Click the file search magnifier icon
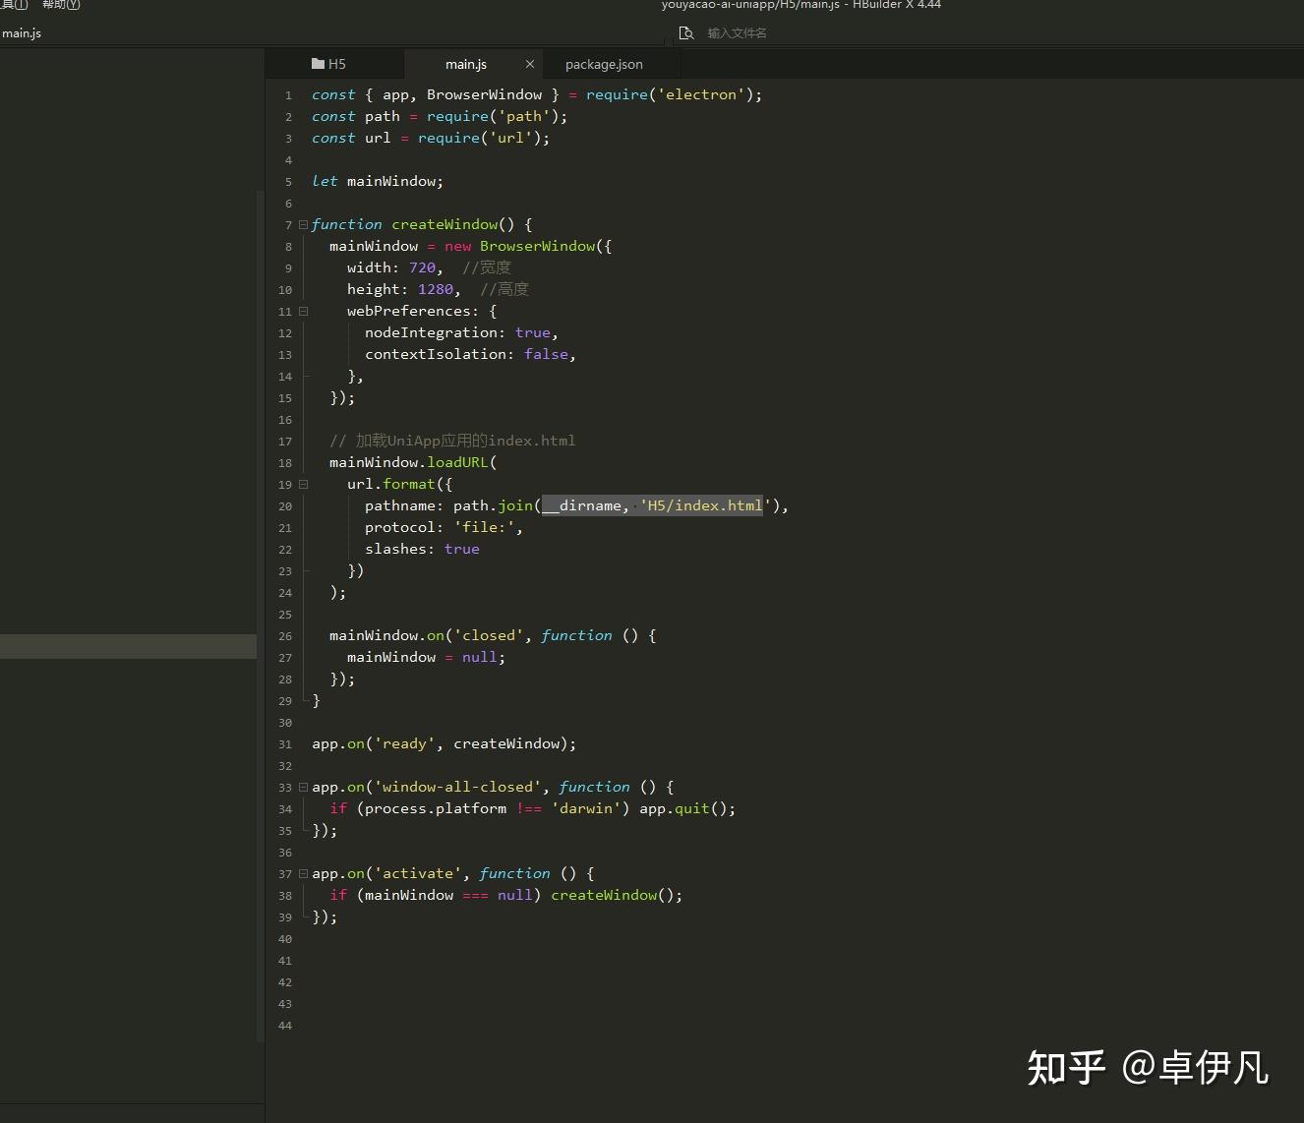This screenshot has width=1304, height=1123. point(685,32)
